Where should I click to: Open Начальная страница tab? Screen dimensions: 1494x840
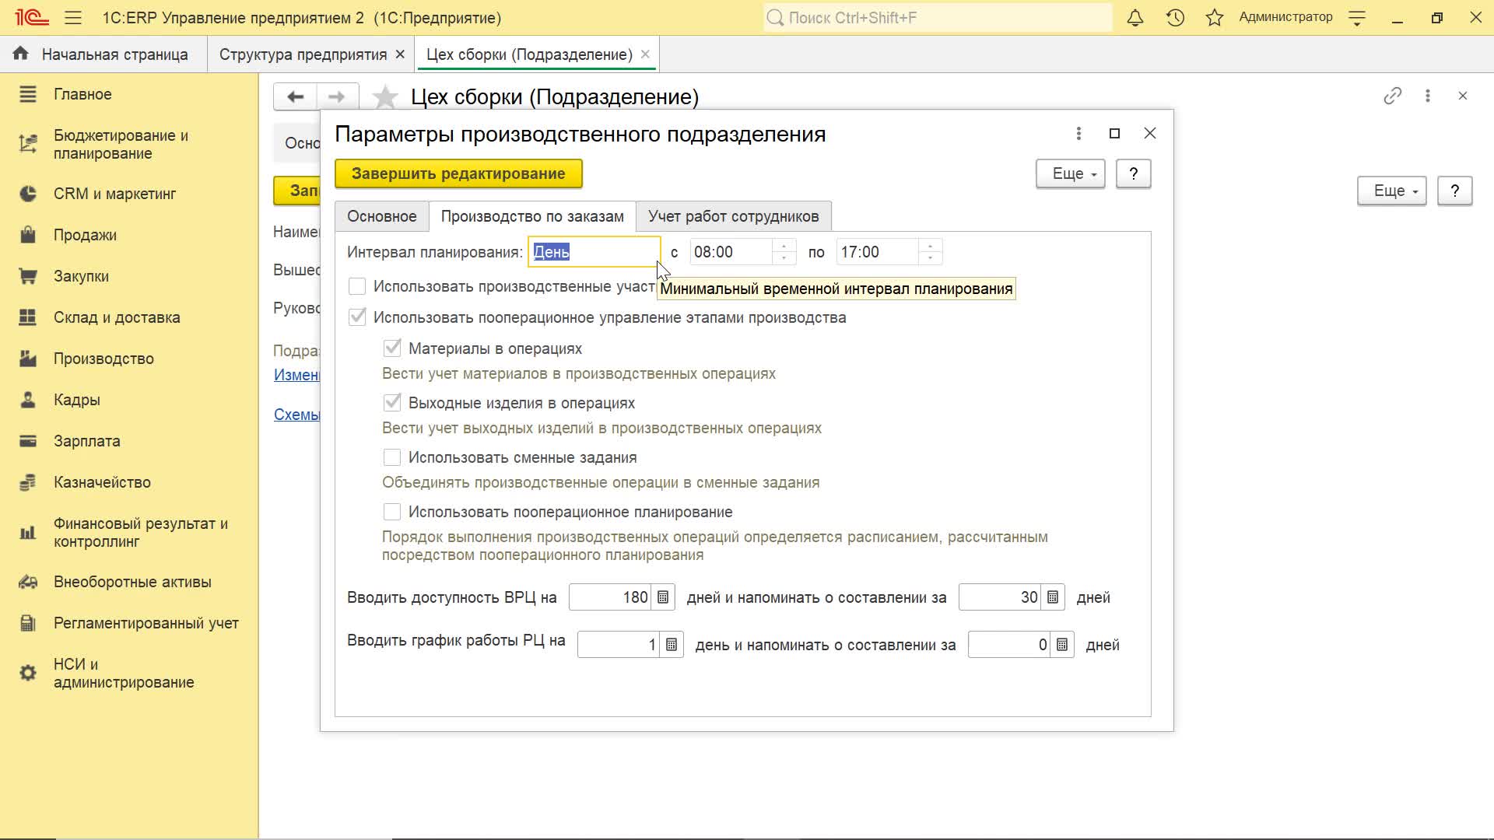pos(103,54)
